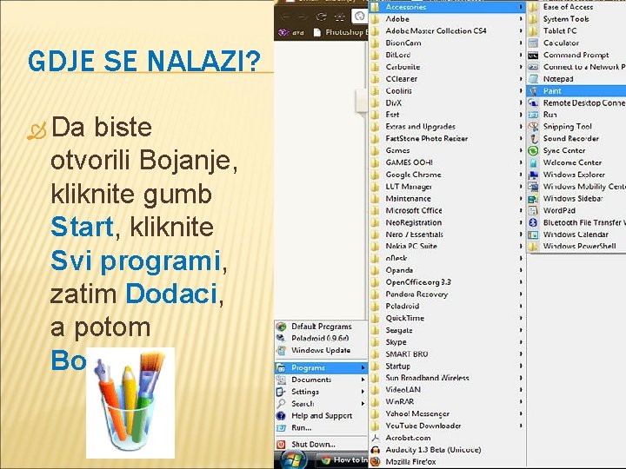The width and height of the screenshot is (626, 469).
Task: Click the Welcome Center icon
Action: pos(533,162)
